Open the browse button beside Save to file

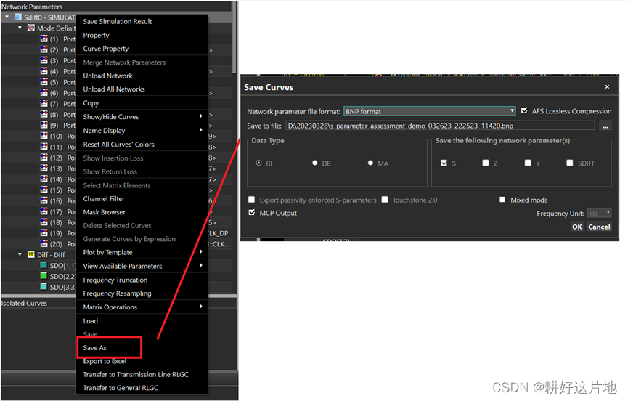605,126
